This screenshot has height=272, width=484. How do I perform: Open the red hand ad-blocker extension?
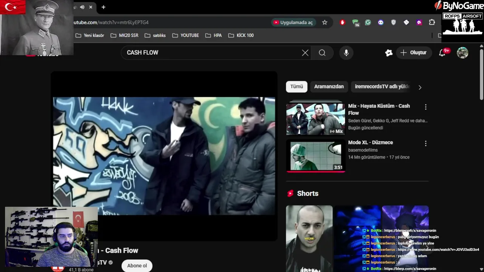tap(343, 22)
